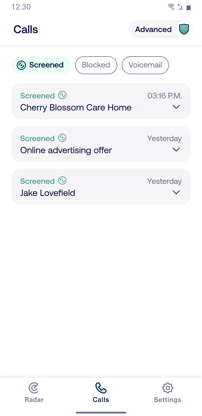202x416 pixels.
Task: Select the Screened filter chip
Action: 41,65
